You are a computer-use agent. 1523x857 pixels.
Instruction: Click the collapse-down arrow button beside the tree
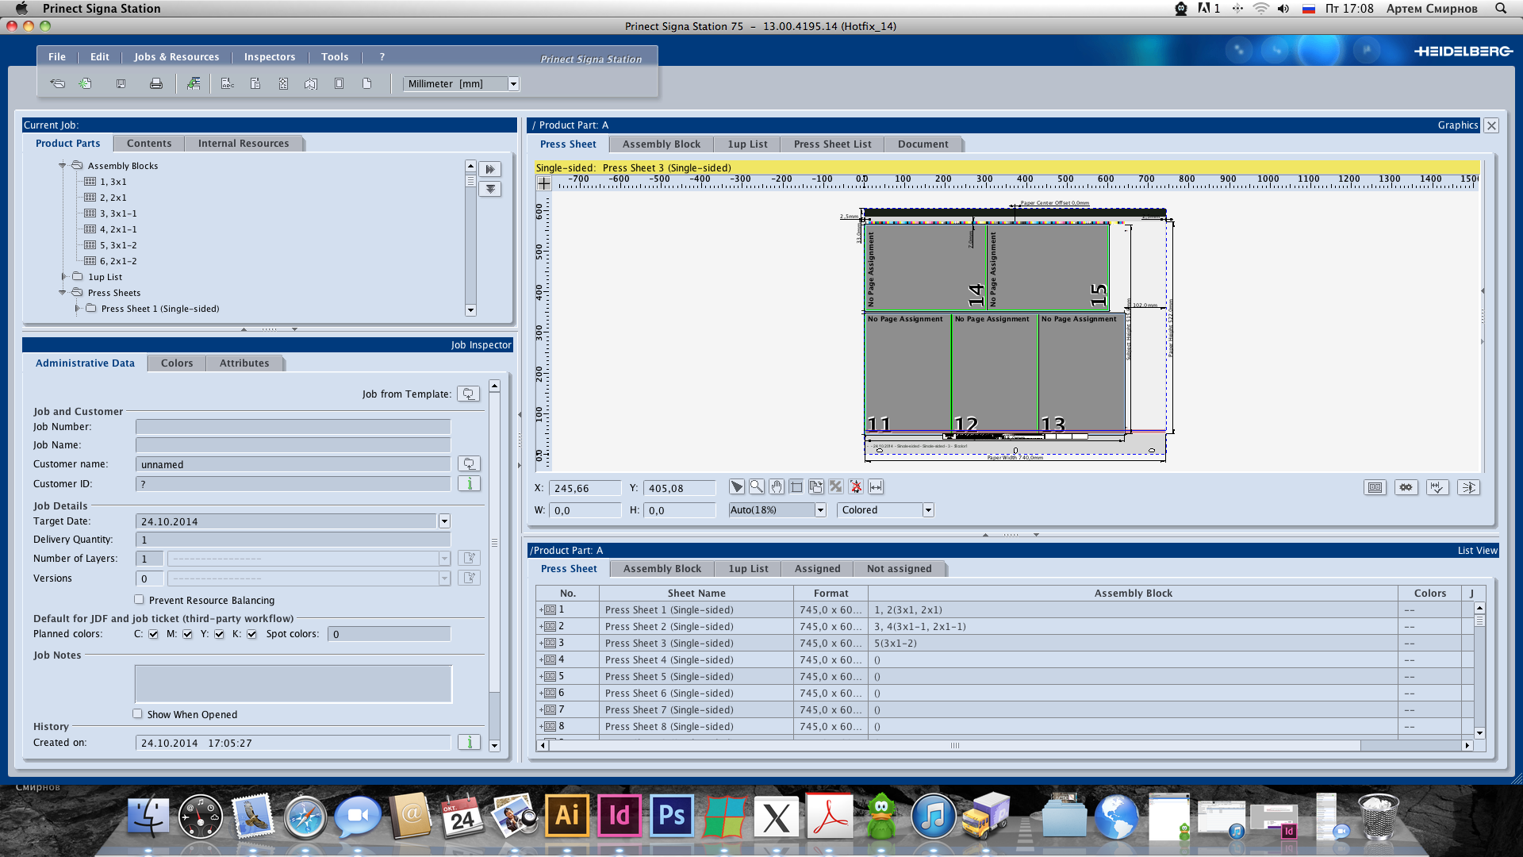[x=490, y=189]
